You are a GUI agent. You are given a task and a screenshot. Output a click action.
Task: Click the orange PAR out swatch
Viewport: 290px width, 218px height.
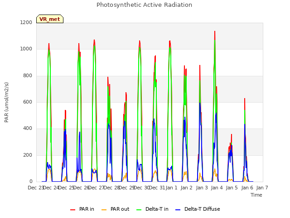tap(104, 210)
